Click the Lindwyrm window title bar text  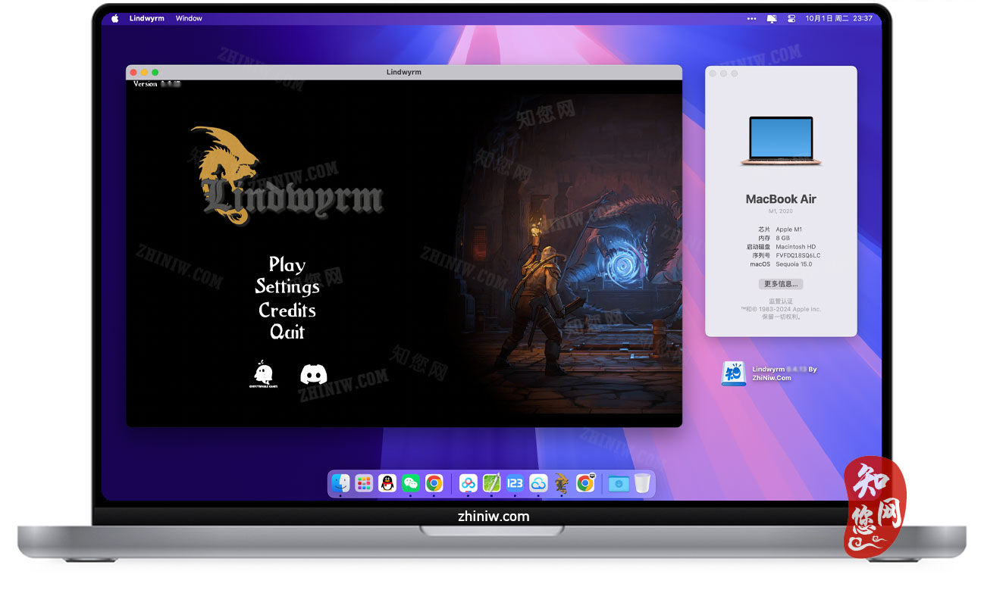[403, 72]
